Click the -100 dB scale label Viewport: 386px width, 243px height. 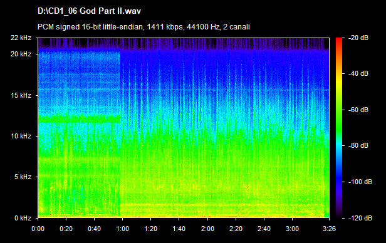tap(360, 182)
